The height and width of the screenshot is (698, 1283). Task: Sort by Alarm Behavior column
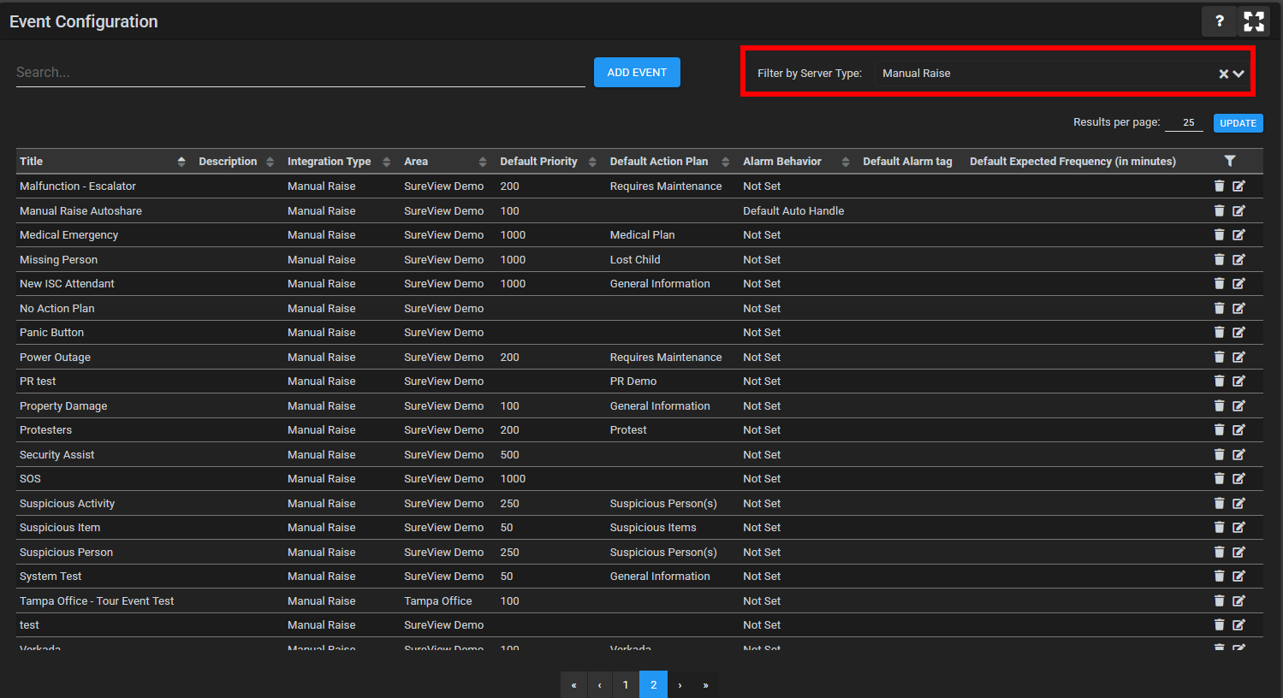(x=846, y=162)
